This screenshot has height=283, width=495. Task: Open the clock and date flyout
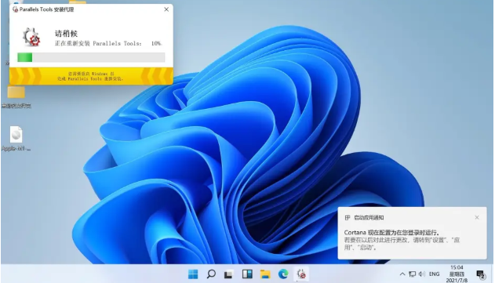(457, 274)
